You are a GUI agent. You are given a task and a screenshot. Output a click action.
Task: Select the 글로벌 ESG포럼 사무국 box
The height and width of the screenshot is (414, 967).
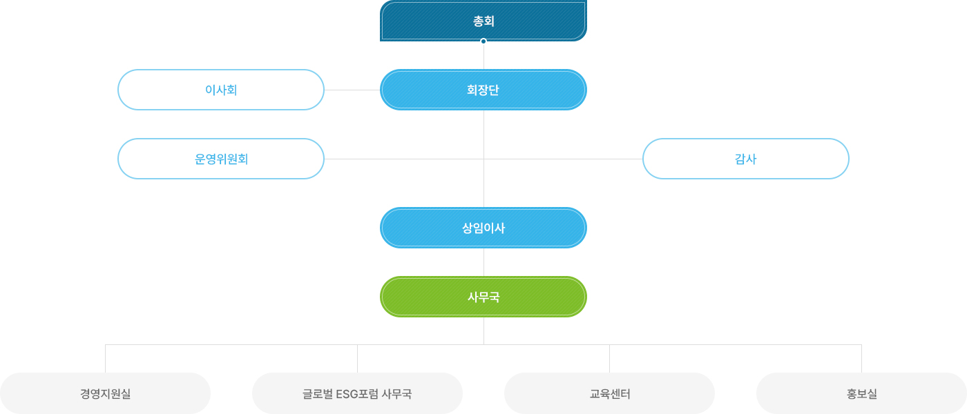(x=357, y=393)
